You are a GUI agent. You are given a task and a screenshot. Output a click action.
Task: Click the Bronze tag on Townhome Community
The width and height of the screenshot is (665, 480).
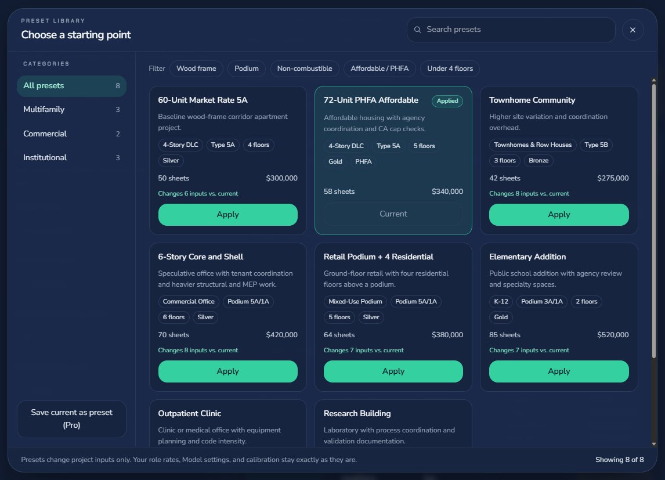coord(538,161)
